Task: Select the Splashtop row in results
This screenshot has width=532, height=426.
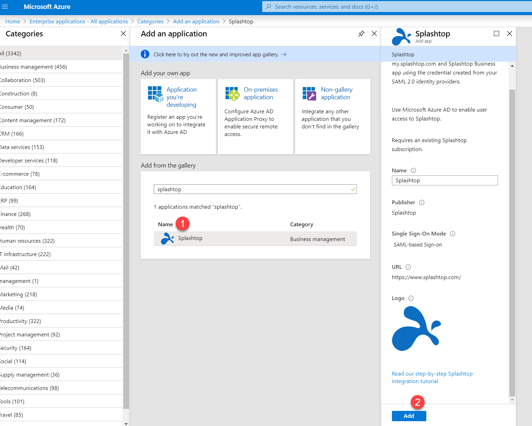Action: (x=255, y=239)
